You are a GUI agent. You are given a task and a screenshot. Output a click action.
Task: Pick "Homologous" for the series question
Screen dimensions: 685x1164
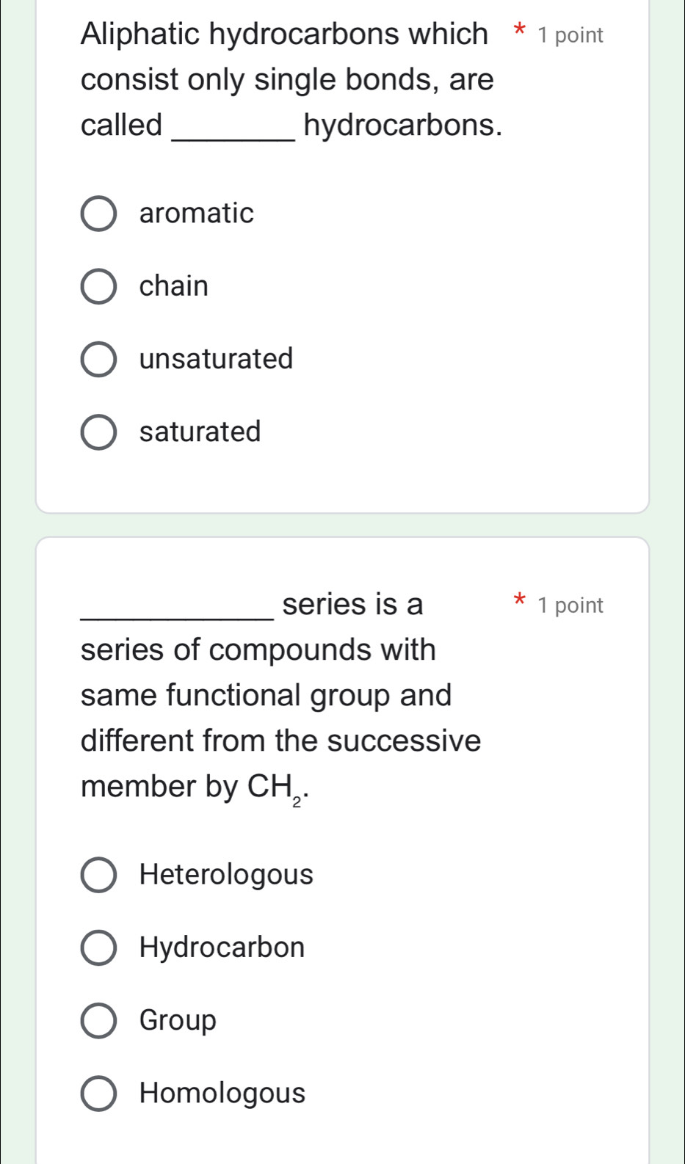coord(99,1093)
